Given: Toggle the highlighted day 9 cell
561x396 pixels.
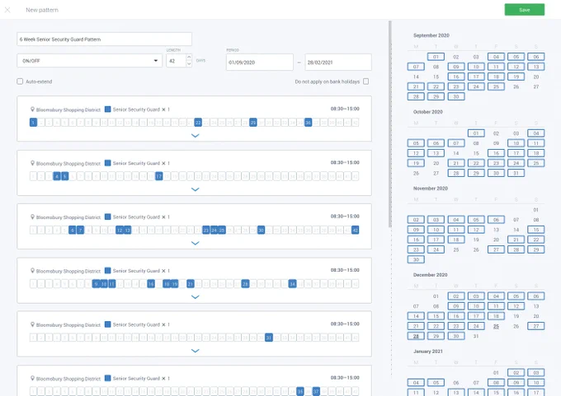Looking at the screenshot, I should pyautogui.click(x=96, y=284).
